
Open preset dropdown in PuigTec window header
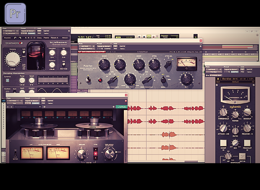coord(104,46)
